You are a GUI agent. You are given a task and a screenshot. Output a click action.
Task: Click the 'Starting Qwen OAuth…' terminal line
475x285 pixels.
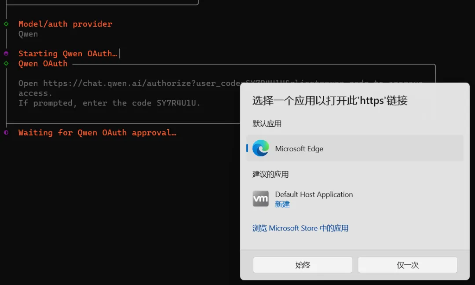[x=68, y=54]
